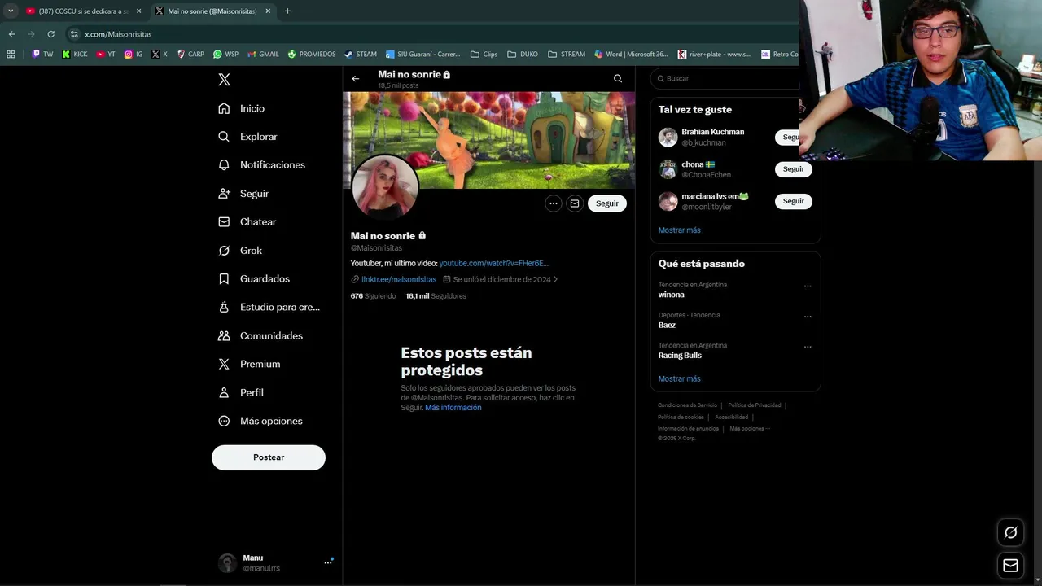This screenshot has height=586, width=1042.
Task: Click the message envelope icon on profile
Action: tap(575, 203)
